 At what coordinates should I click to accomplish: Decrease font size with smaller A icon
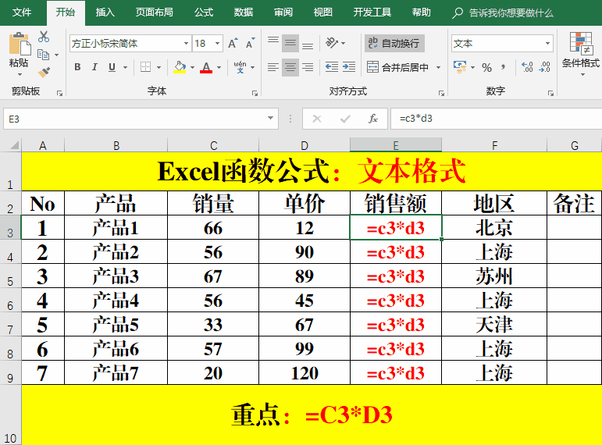pos(251,44)
